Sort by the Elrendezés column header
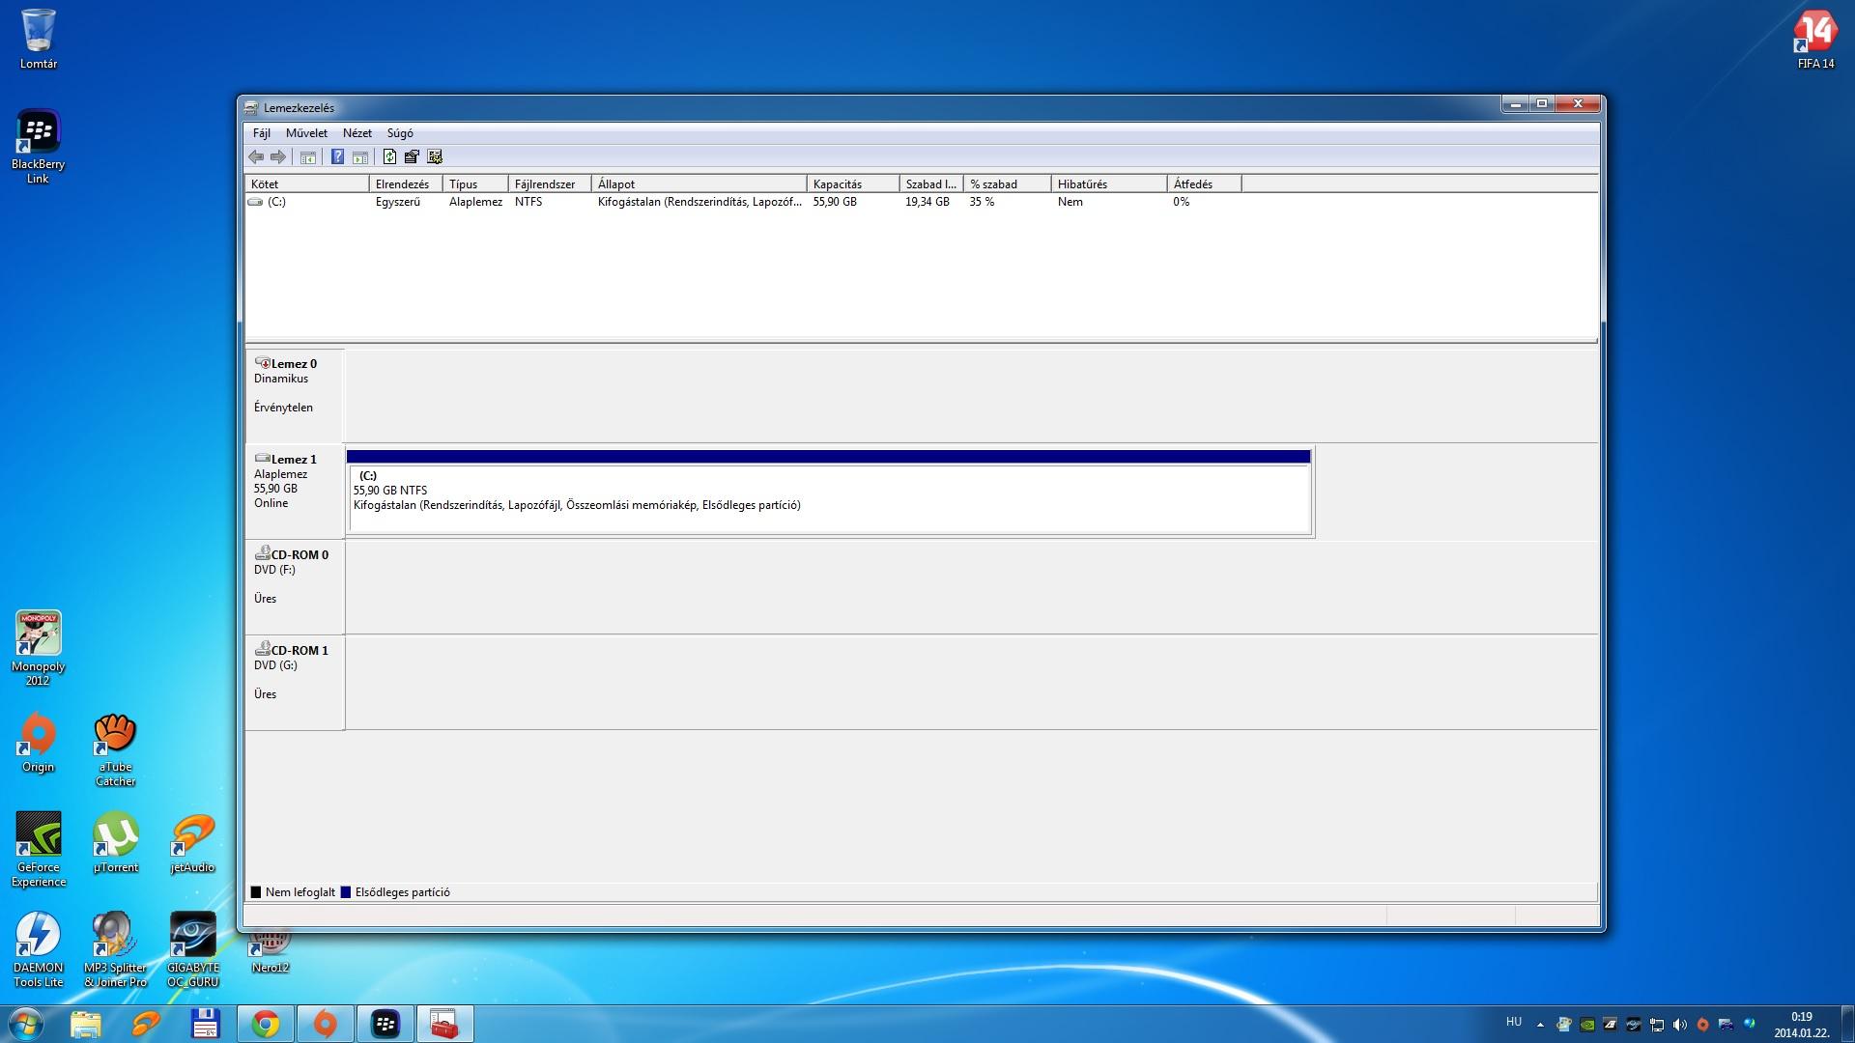 (406, 183)
